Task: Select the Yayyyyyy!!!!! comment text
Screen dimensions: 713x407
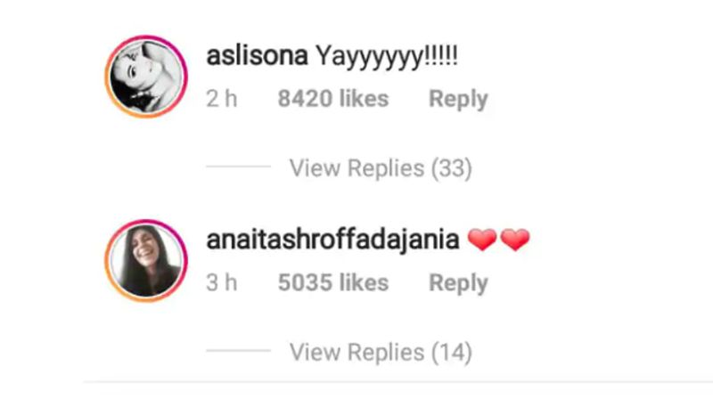Action: click(387, 58)
